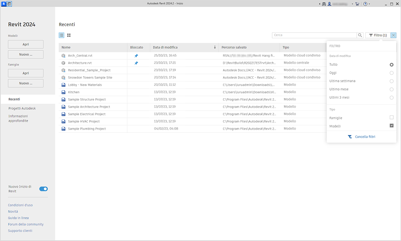Click the Sample Architecture Project file icon

click(63, 107)
